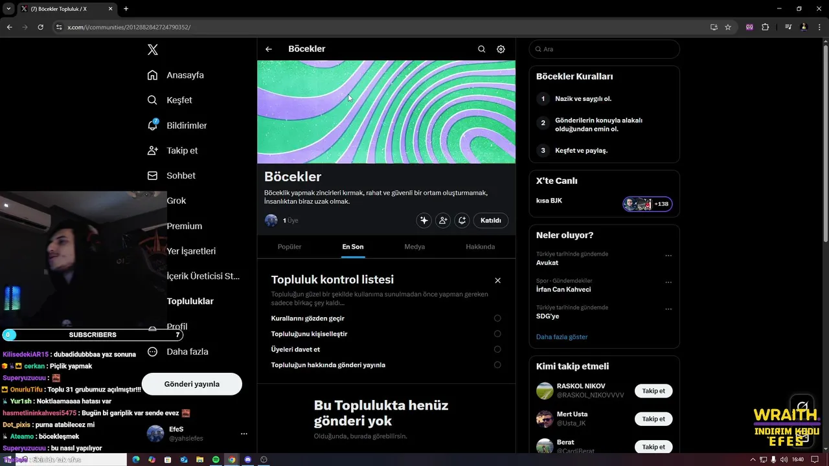Screen dimensions: 829x466
Task: Bookmark this page with star icon
Action: (728, 27)
